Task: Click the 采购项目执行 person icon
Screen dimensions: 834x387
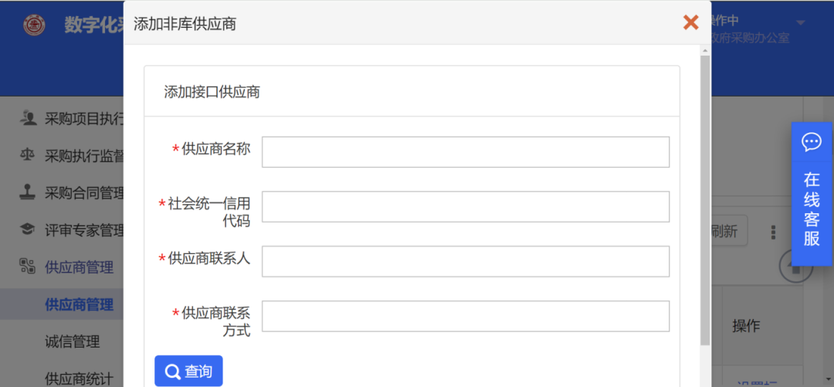Action: tap(29, 118)
